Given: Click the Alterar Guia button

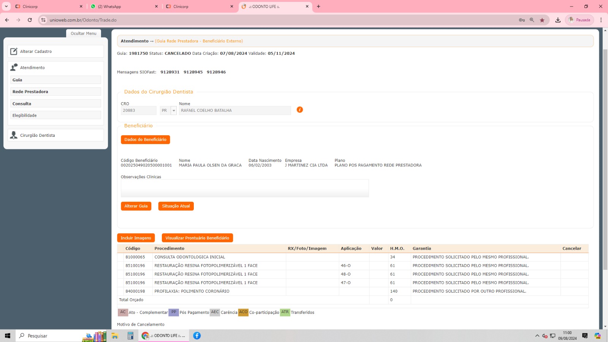Looking at the screenshot, I should (x=136, y=206).
